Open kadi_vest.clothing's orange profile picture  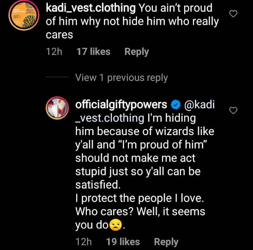[24, 15]
